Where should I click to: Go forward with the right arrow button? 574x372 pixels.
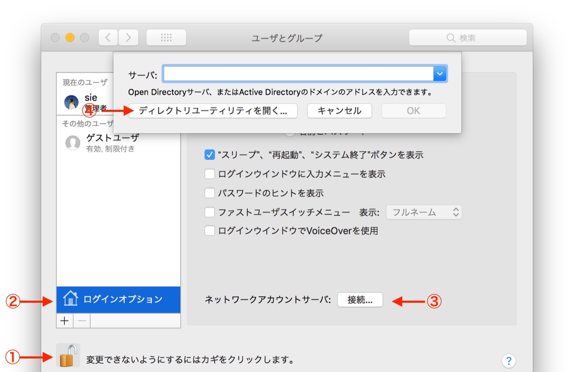click(128, 38)
